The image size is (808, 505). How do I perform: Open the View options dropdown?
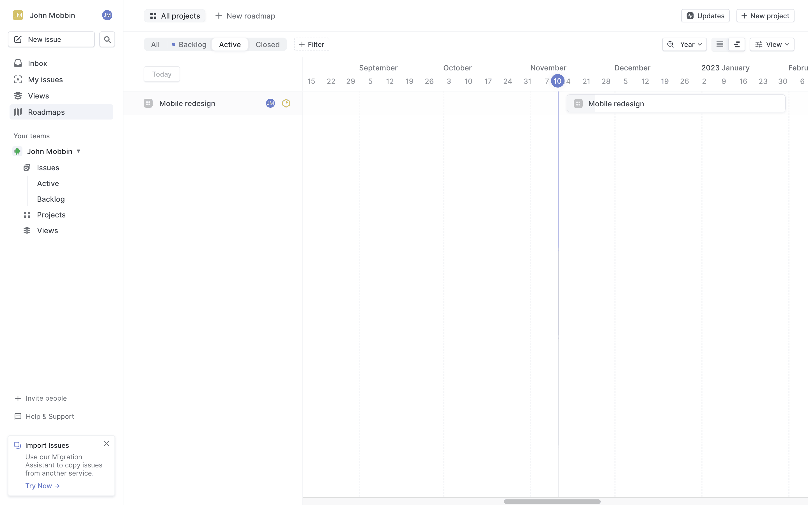[x=772, y=44]
